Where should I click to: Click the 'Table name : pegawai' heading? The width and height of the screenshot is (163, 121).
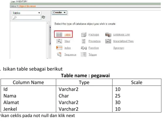tap(85, 75)
